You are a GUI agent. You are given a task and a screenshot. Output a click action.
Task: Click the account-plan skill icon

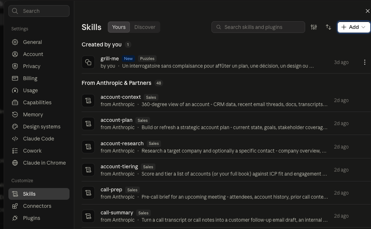click(x=88, y=124)
